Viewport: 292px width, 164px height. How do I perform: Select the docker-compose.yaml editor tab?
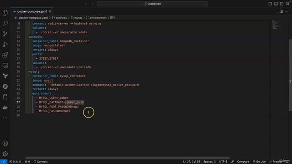coord(32,11)
